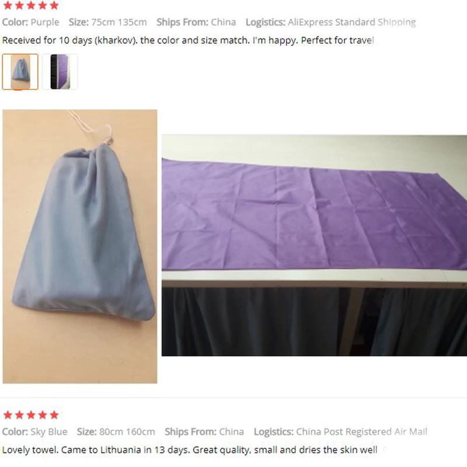467x467 pixels.
Task: Click the third star of the Purple review rating
Action: pyautogui.click(x=31, y=5)
